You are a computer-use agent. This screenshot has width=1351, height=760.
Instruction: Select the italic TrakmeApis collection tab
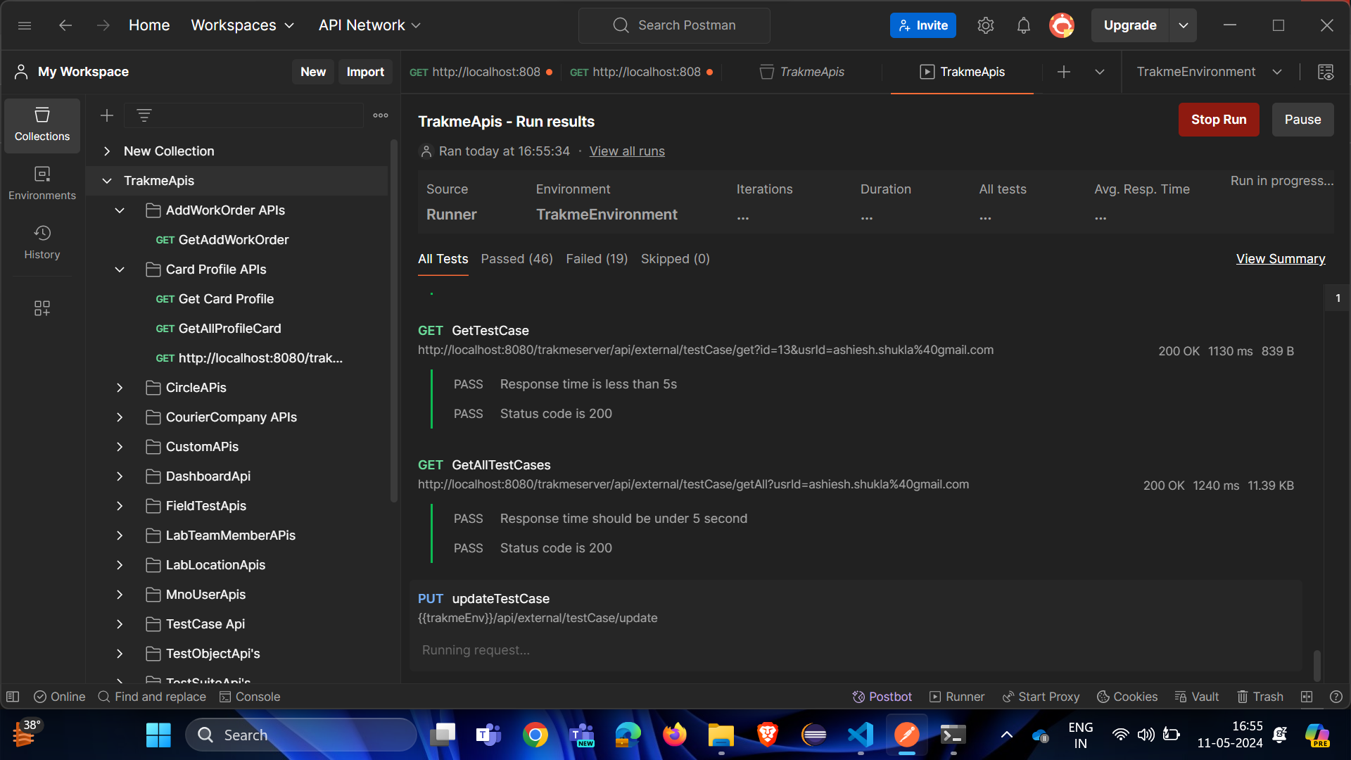point(802,72)
